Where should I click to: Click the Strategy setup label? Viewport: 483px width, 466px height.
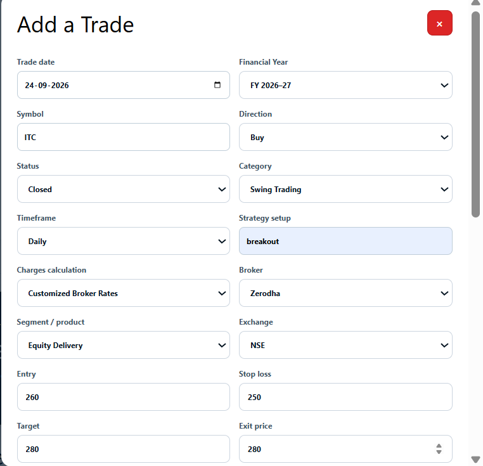[264, 218]
